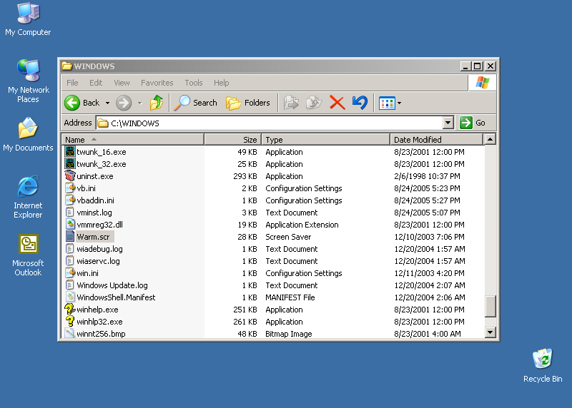The width and height of the screenshot is (572, 408).
Task: Select the win.ini file icon
Action: point(69,273)
